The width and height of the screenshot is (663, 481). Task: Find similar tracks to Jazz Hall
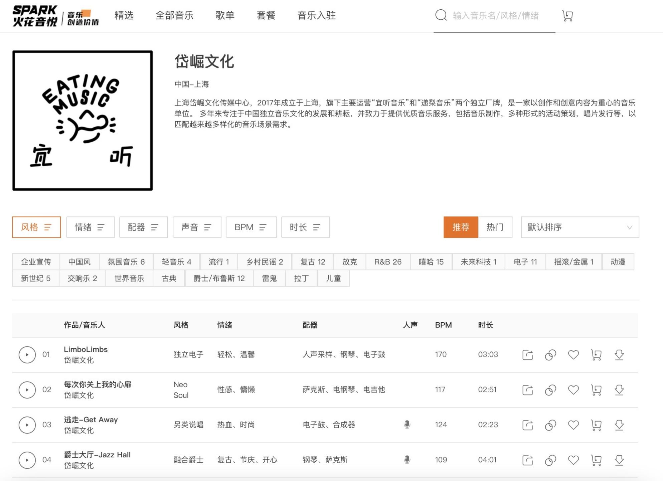(x=550, y=460)
